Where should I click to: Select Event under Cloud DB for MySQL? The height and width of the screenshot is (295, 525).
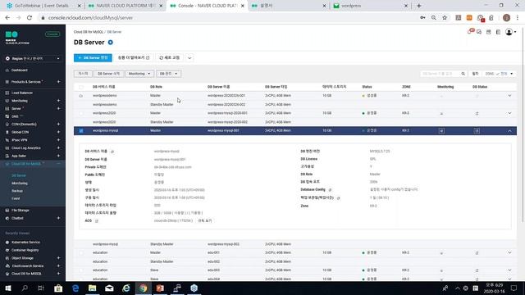click(x=16, y=198)
